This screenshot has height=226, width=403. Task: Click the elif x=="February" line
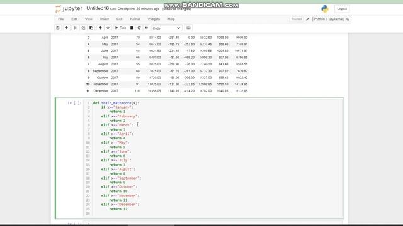[x=120, y=116]
